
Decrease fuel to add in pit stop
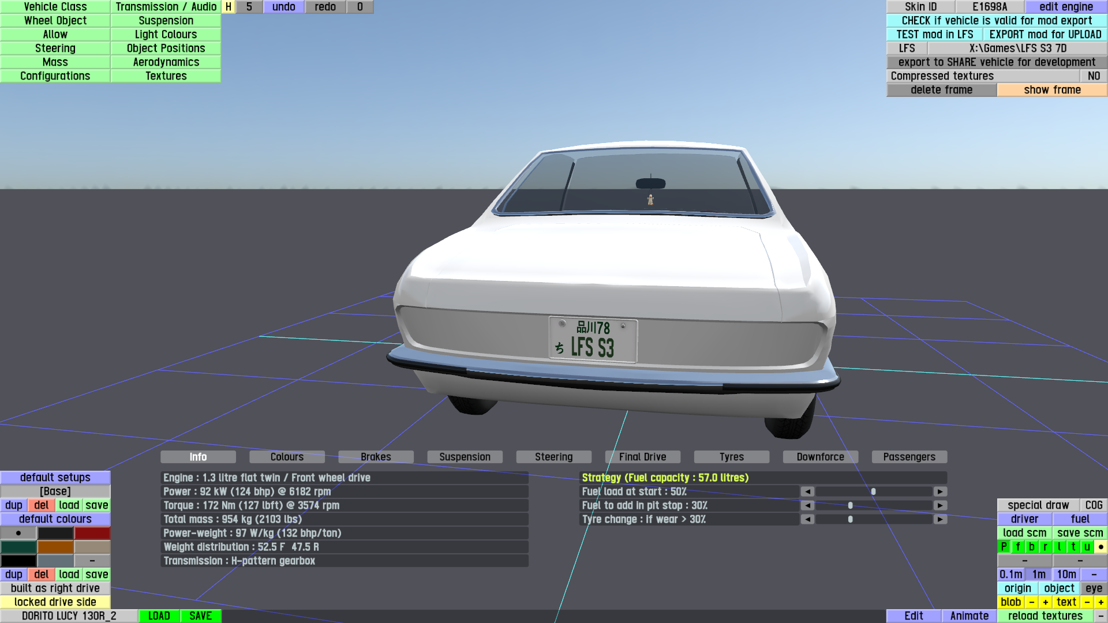pos(807,505)
